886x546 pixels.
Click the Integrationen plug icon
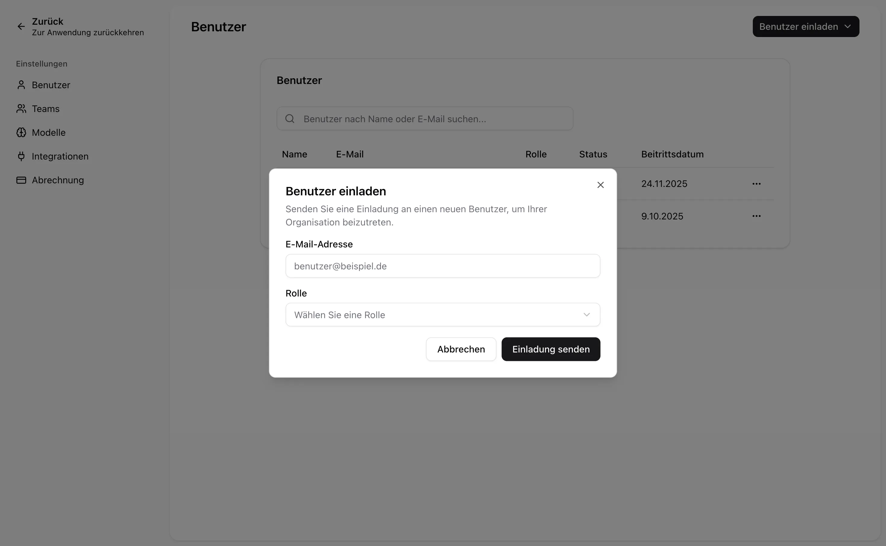(x=21, y=156)
